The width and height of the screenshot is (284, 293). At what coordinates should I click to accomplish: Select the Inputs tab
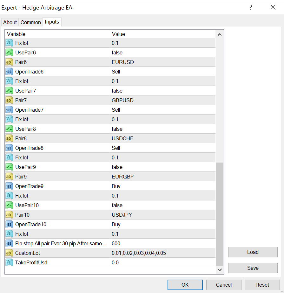(52, 22)
